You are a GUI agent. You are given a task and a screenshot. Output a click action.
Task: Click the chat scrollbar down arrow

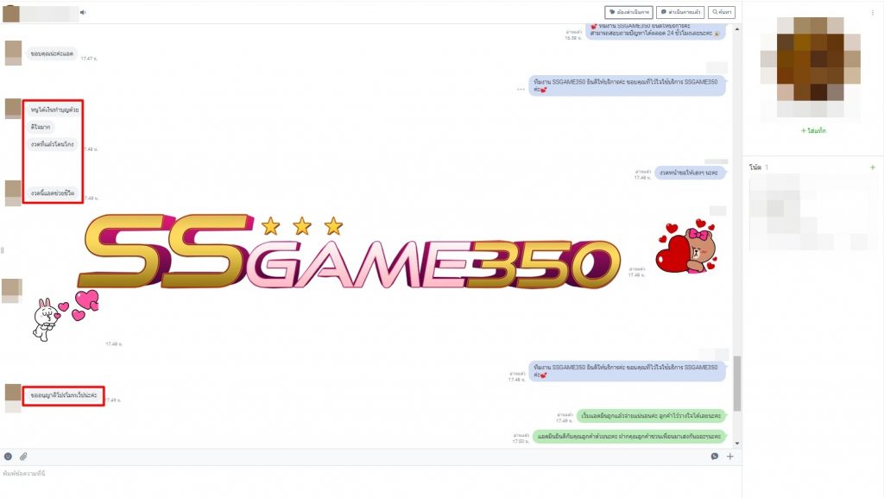click(737, 444)
